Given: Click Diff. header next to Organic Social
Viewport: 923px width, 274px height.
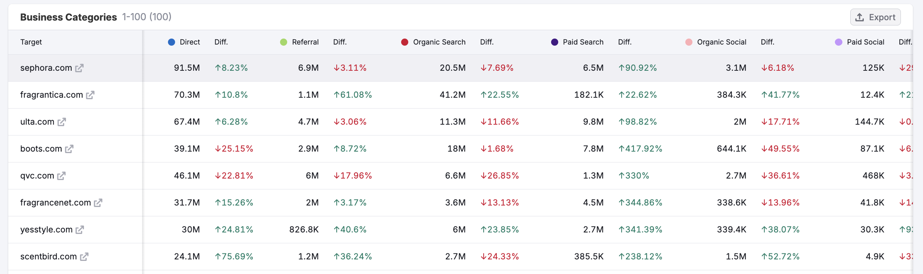Looking at the screenshot, I should [x=767, y=42].
